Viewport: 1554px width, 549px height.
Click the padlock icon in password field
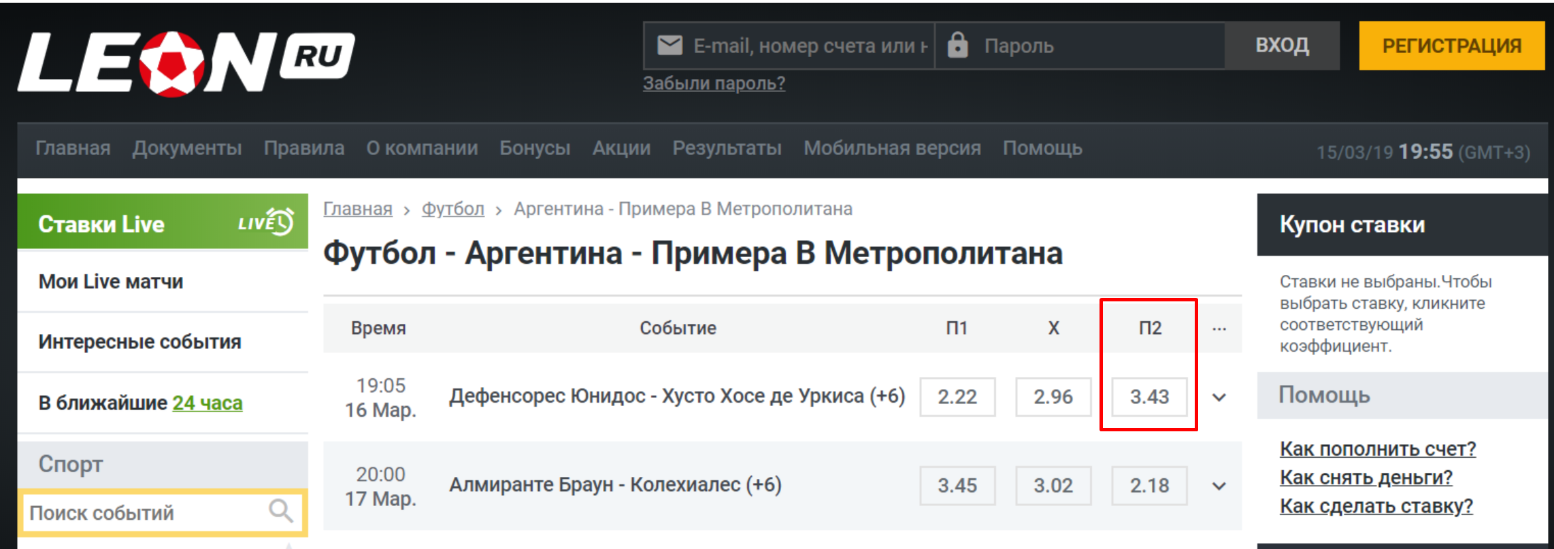957,46
